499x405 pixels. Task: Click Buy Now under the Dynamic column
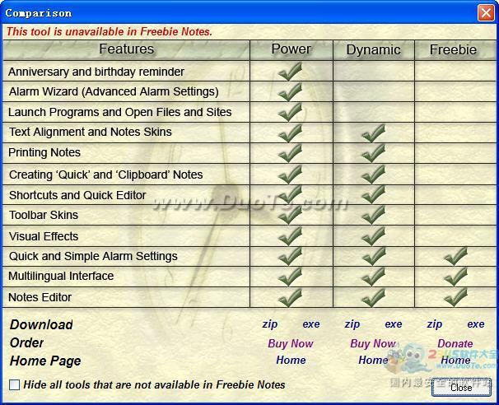click(x=373, y=343)
